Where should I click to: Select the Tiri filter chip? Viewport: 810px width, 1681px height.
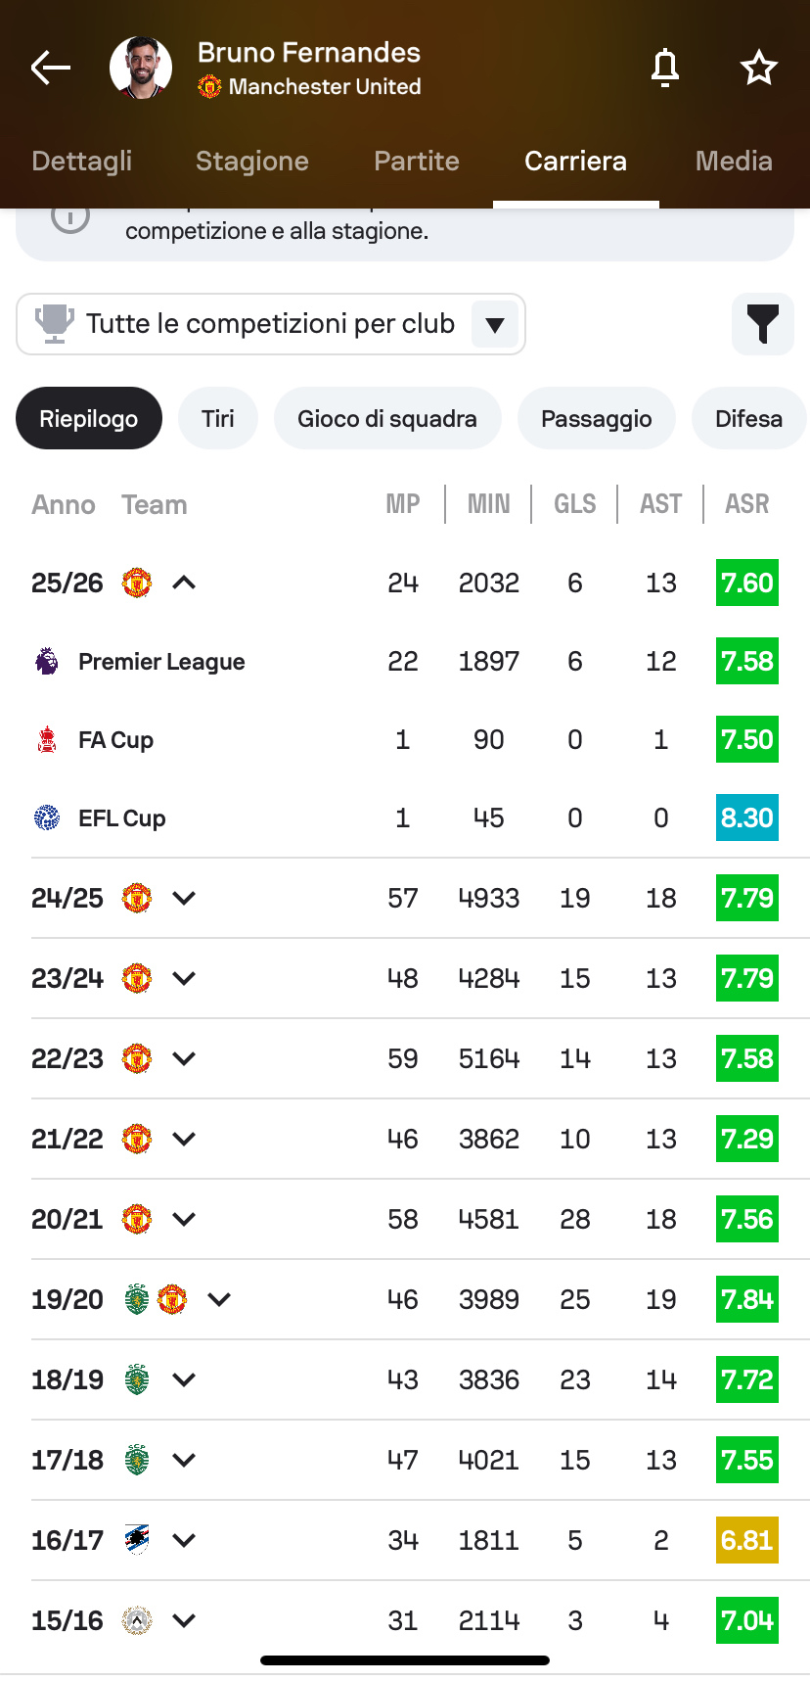tap(217, 418)
